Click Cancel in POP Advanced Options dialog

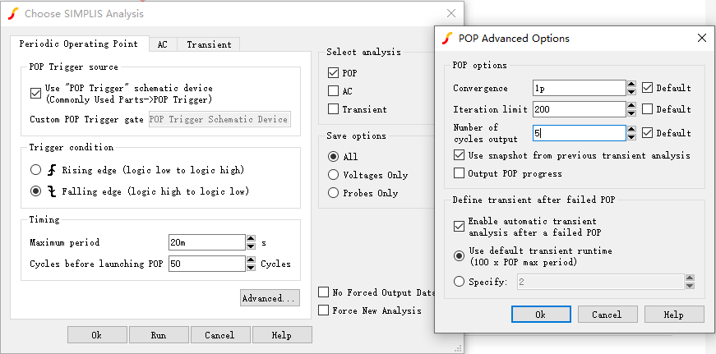(607, 315)
